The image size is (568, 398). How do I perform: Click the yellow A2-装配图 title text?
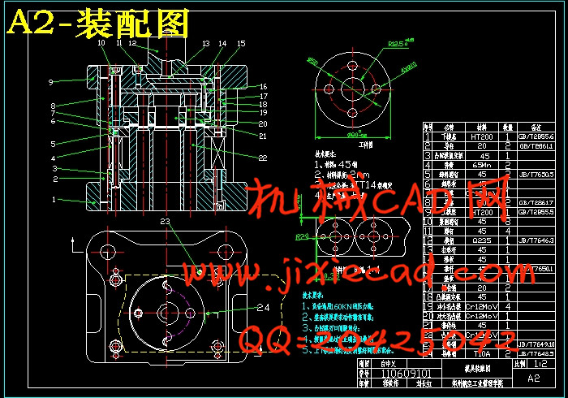99,24
